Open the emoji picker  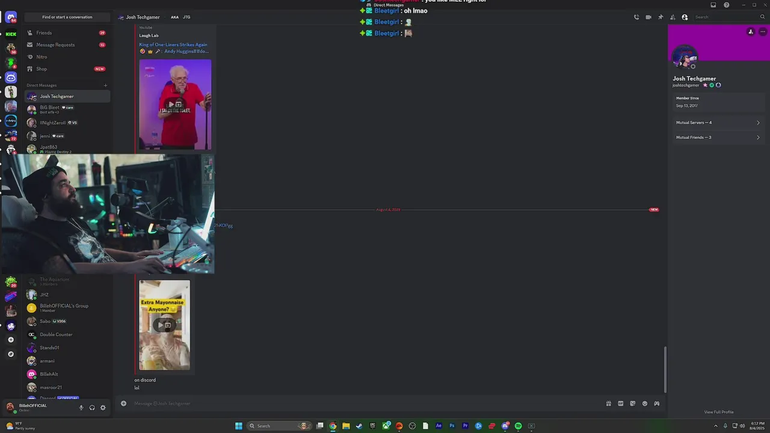point(645,404)
